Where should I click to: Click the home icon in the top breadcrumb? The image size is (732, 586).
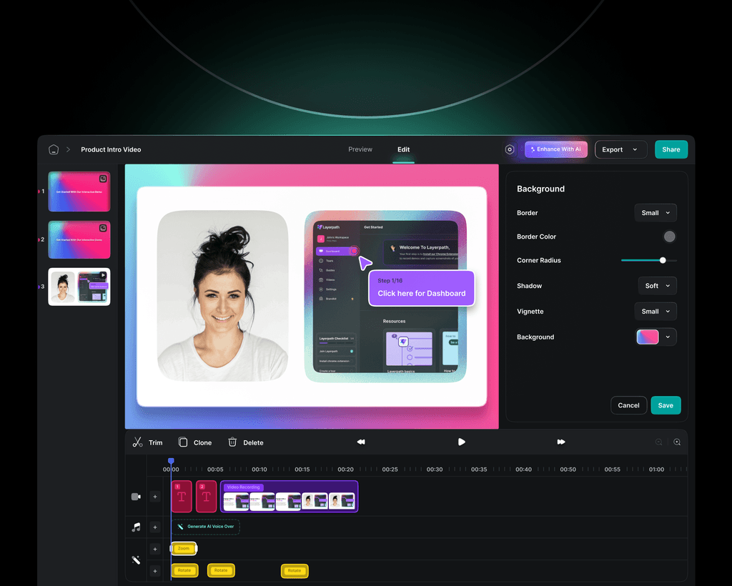(x=53, y=149)
